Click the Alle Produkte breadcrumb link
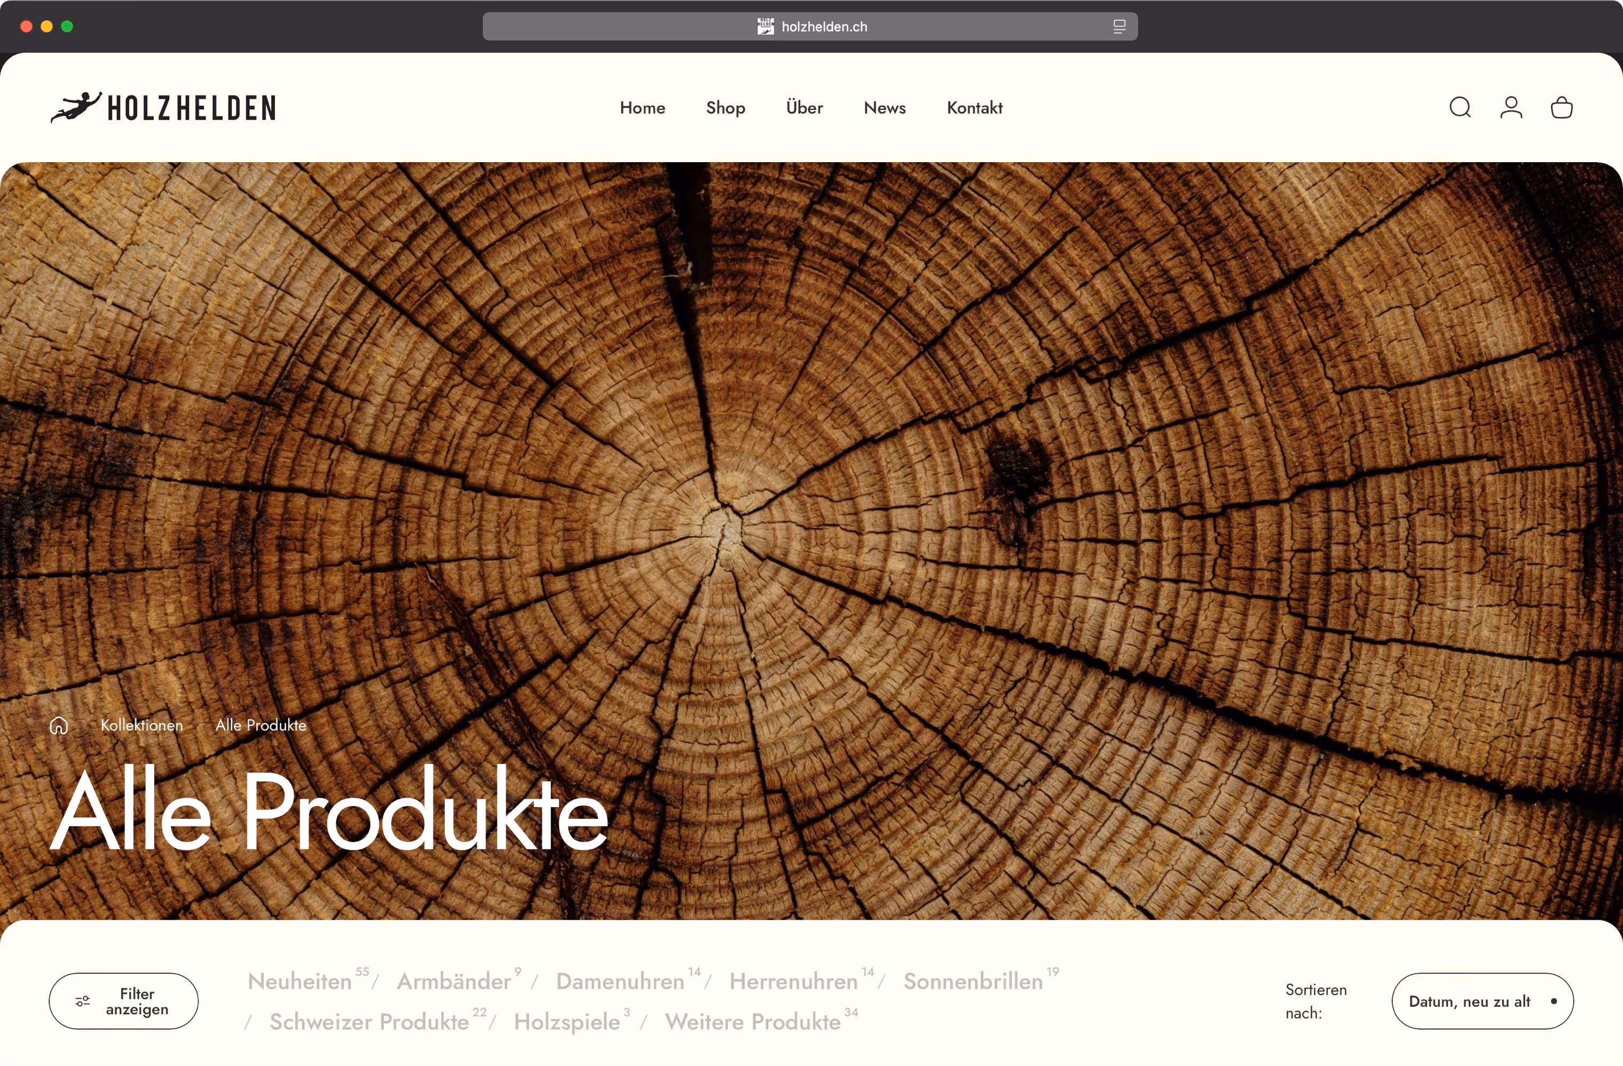This screenshot has height=1066, width=1623. click(261, 725)
